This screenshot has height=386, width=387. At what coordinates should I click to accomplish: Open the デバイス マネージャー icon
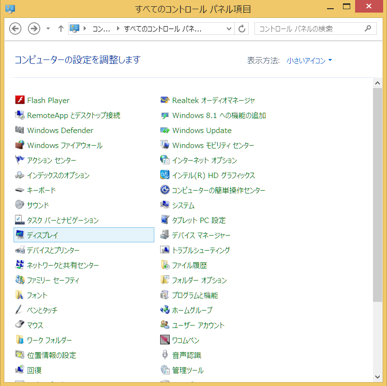pos(165,235)
